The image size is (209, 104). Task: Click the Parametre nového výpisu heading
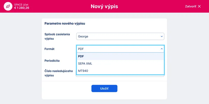pos(65,24)
